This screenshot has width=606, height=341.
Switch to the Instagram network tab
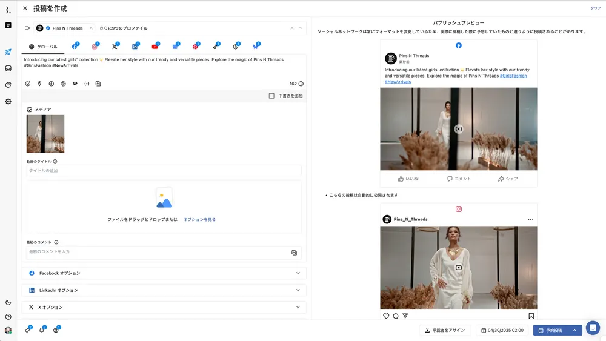(95, 47)
